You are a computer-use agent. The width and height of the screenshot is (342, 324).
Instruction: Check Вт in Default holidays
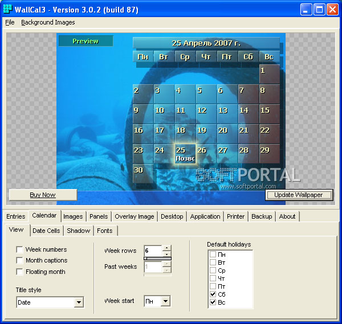pos(213,263)
